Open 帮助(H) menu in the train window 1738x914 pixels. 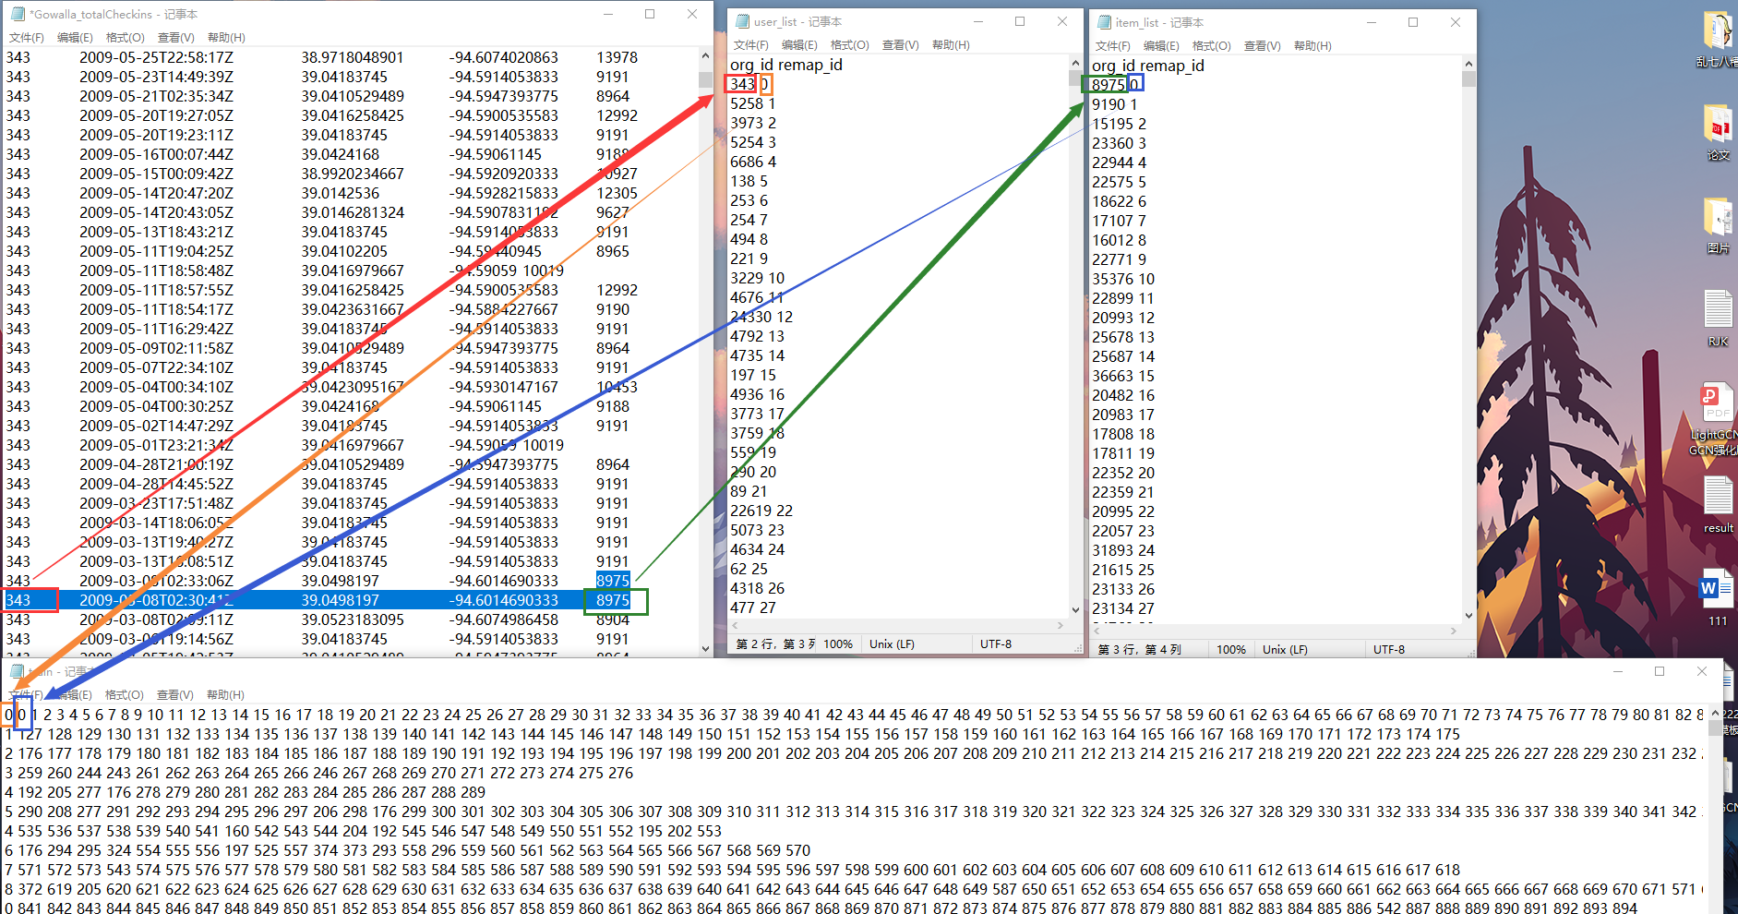click(226, 695)
